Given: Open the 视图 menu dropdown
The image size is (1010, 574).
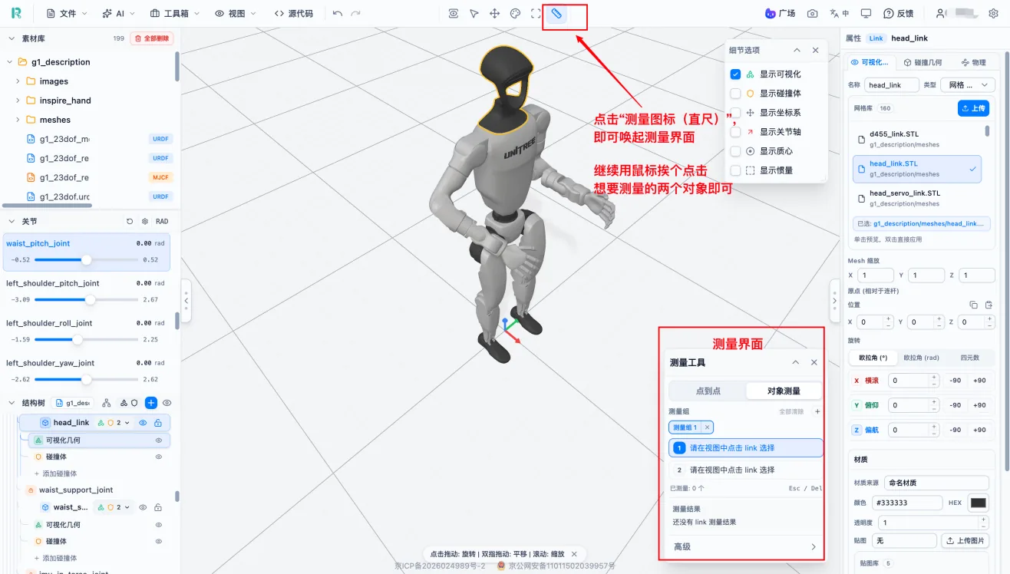Looking at the screenshot, I should (x=235, y=14).
